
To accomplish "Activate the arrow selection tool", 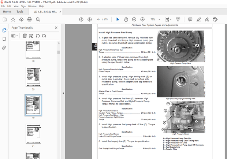I will 118,19.
